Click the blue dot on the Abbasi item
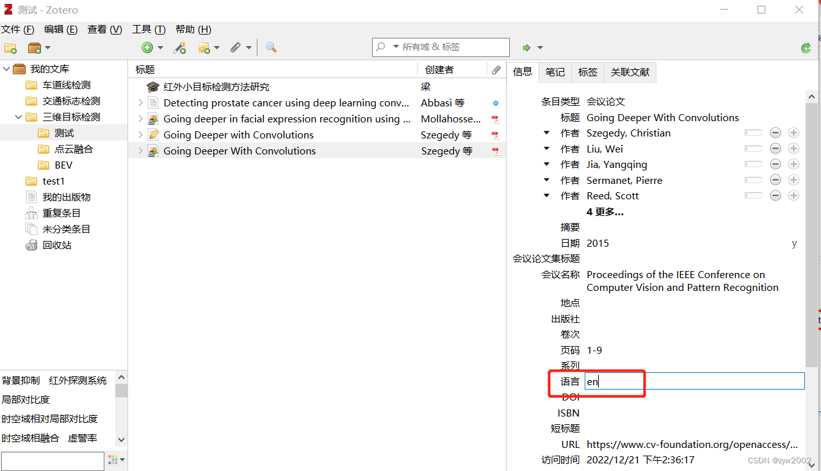This screenshot has width=821, height=471. click(496, 103)
